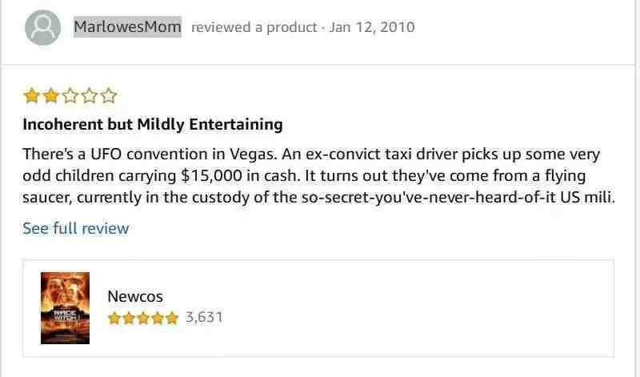Click the review text about the UFO convention

coord(318,175)
